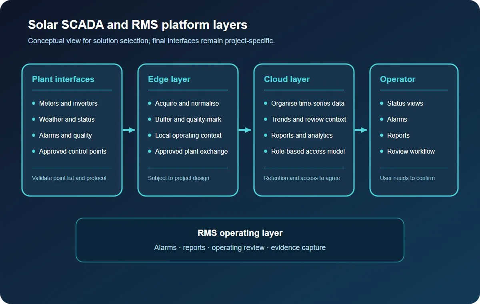Click 'Organise time-series data' bullet
Screen dimensions: 480x304
click(308, 103)
